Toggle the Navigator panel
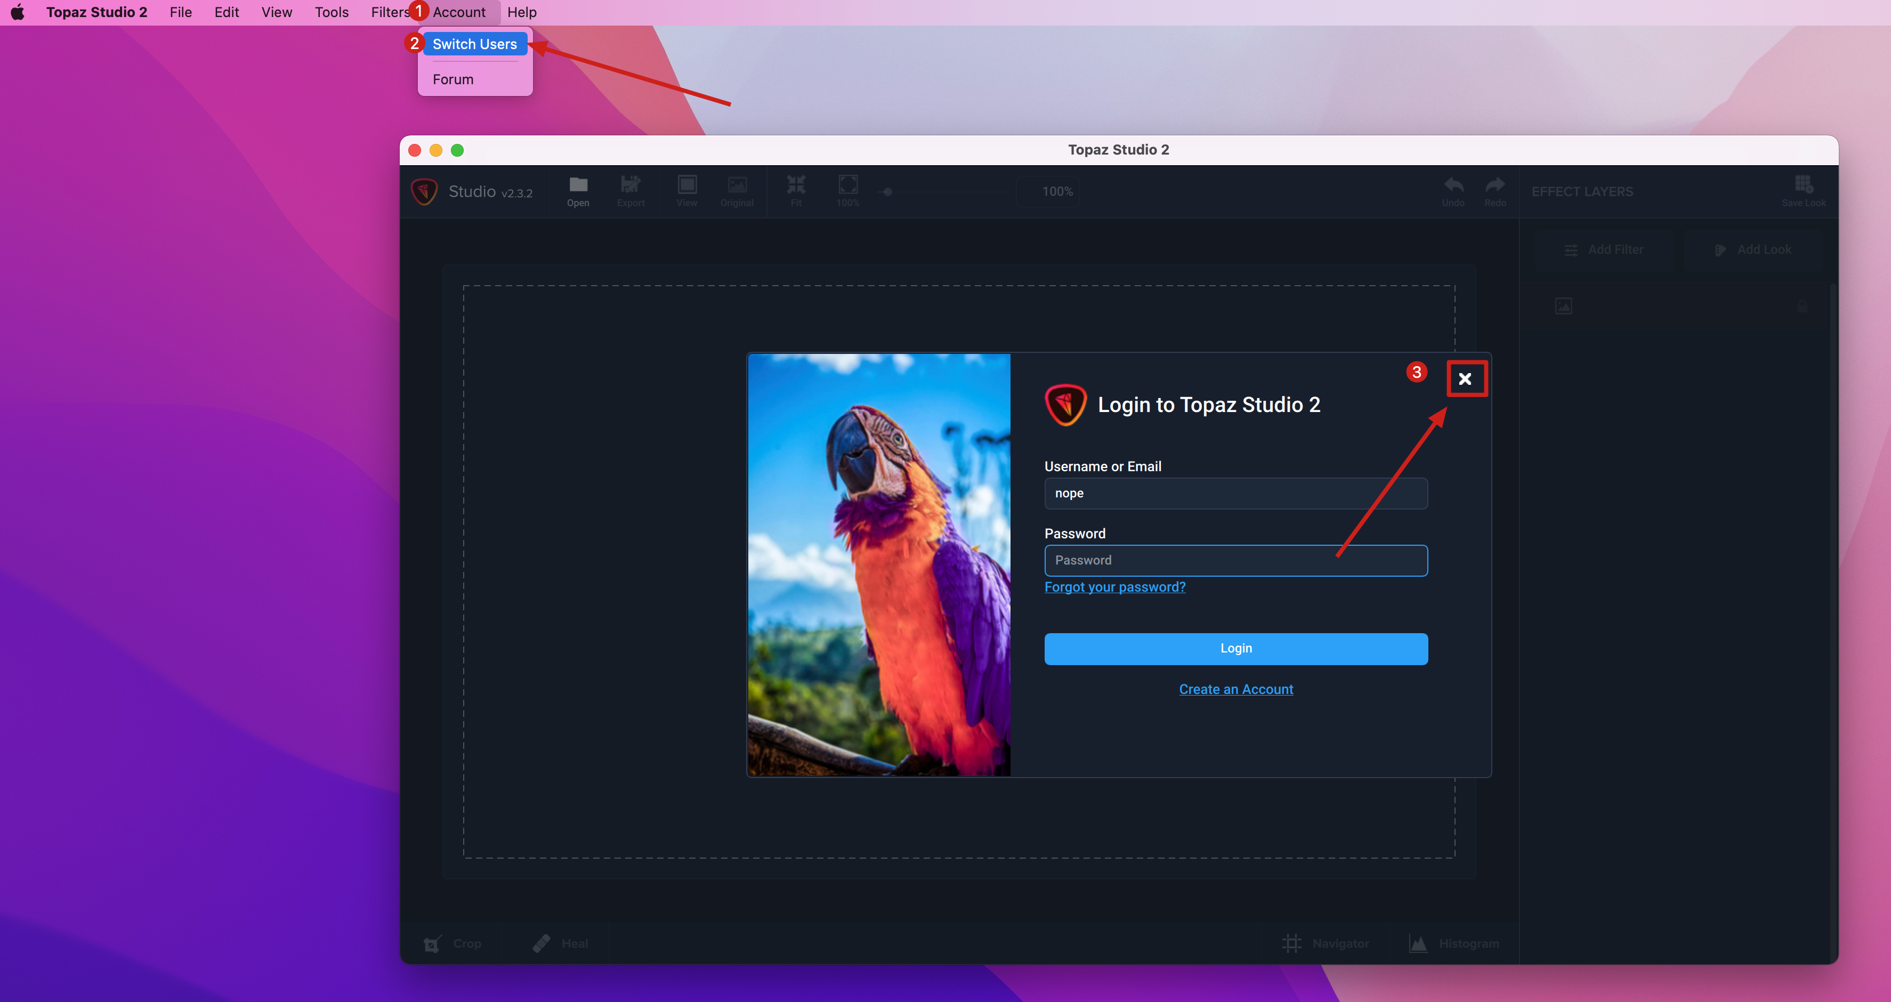Screen dimensions: 1891x1002 1325,943
